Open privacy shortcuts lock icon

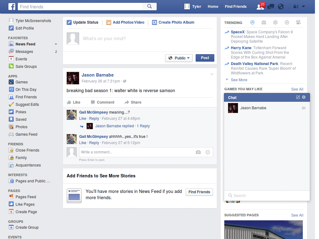click(x=296, y=7)
